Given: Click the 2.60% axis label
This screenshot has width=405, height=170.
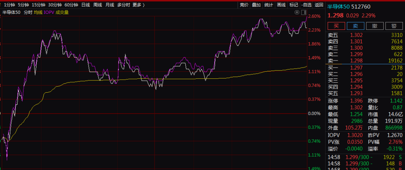Looking at the screenshot, I should tap(314, 16).
